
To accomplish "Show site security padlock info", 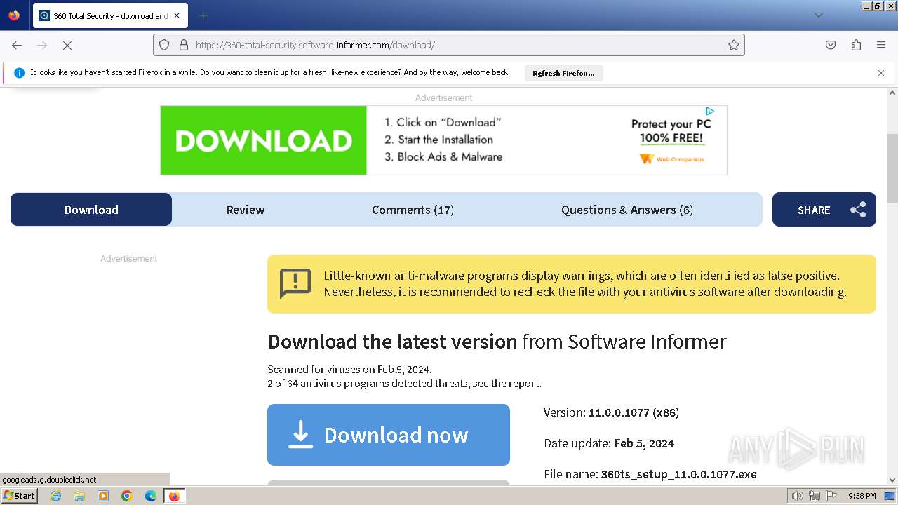I will pyautogui.click(x=184, y=45).
